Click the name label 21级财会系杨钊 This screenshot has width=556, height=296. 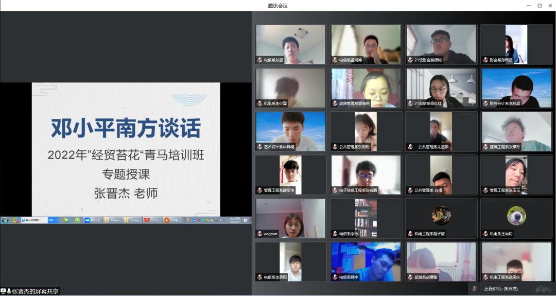pos(428,60)
